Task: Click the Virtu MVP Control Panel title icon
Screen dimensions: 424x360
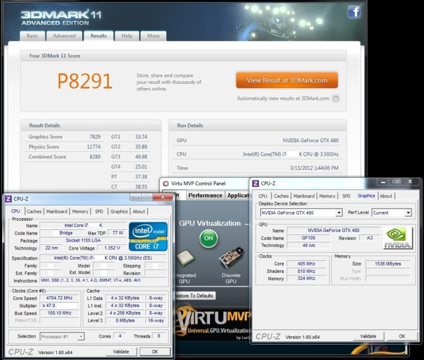Action: (x=166, y=184)
